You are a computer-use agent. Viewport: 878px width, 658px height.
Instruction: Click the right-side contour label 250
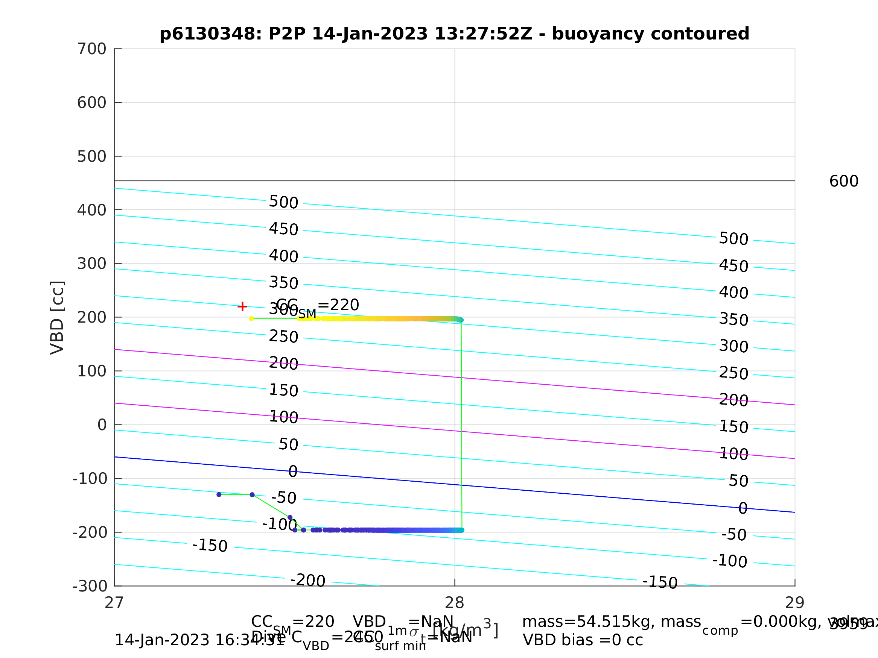point(733,373)
